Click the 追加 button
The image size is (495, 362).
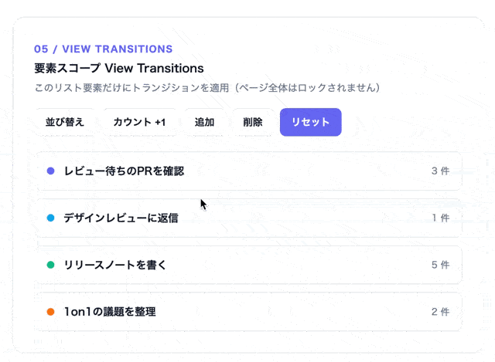[204, 122]
